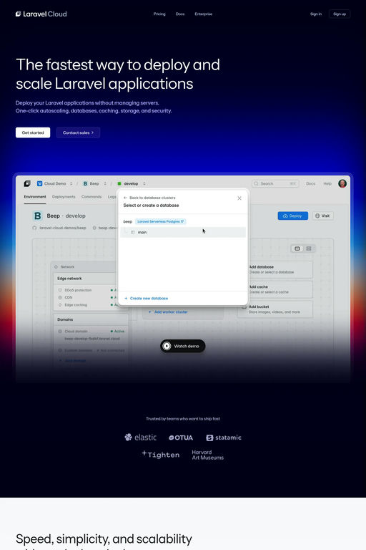The height and width of the screenshot is (550, 366).
Task: Select the canvas view toggle icon
Action: coord(297,249)
